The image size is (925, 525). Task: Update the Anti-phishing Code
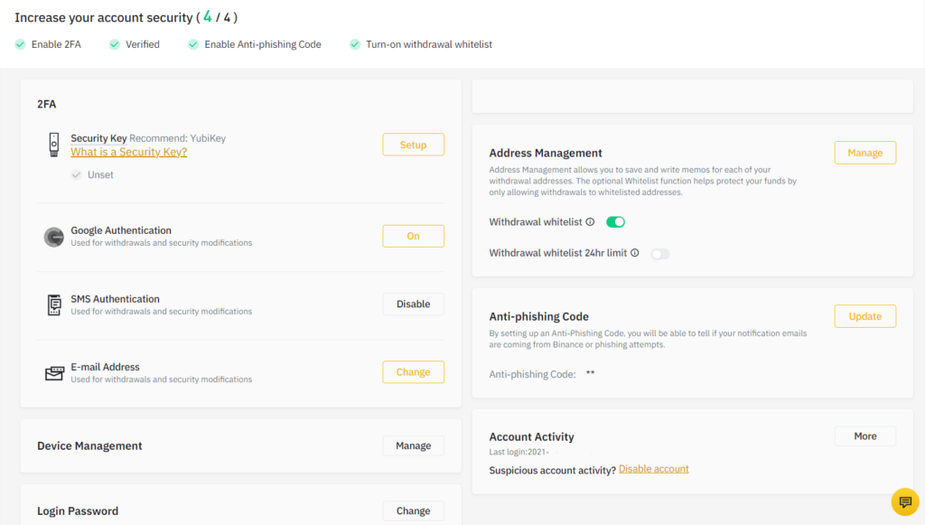pos(864,316)
